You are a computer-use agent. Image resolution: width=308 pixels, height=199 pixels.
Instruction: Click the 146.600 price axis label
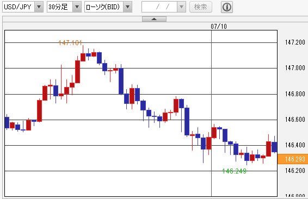coord(295,119)
